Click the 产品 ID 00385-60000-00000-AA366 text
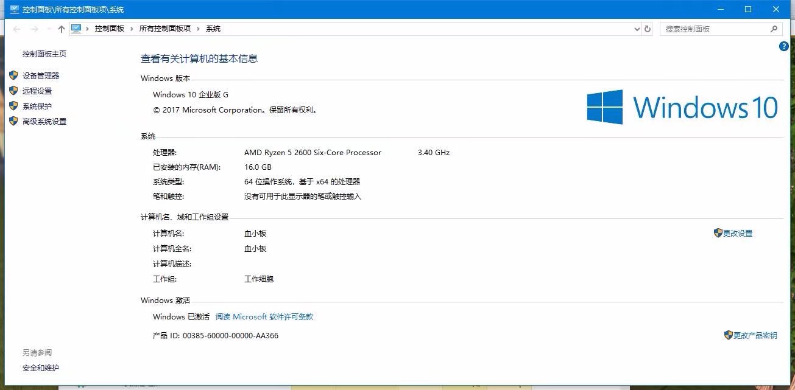This screenshot has width=795, height=390. [x=216, y=336]
